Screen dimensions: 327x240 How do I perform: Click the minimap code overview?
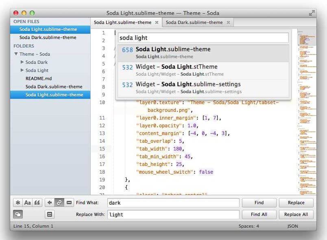pos(307,111)
